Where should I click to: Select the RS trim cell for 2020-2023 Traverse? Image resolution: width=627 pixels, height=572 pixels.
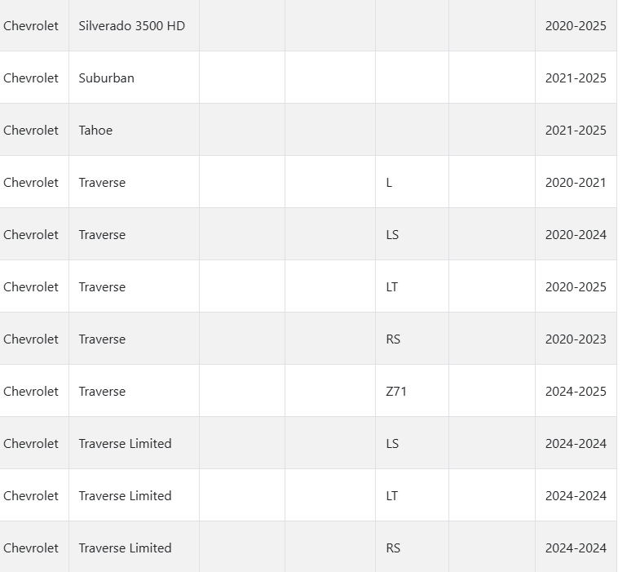tap(393, 339)
